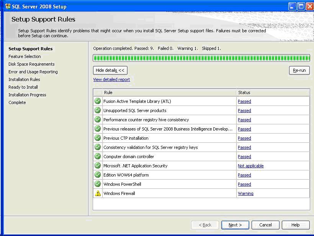Click green check icon beside Fusion Active Template Library
This screenshot has height=236, width=314.
(x=98, y=101)
